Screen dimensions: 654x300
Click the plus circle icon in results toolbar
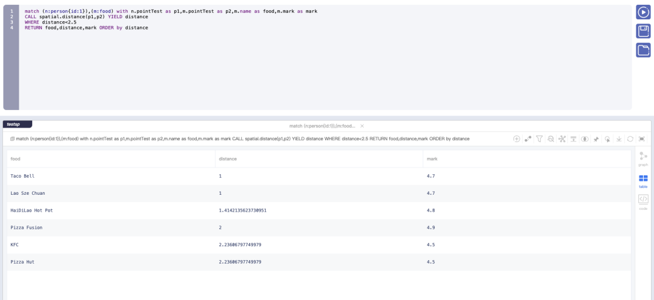coord(517,139)
